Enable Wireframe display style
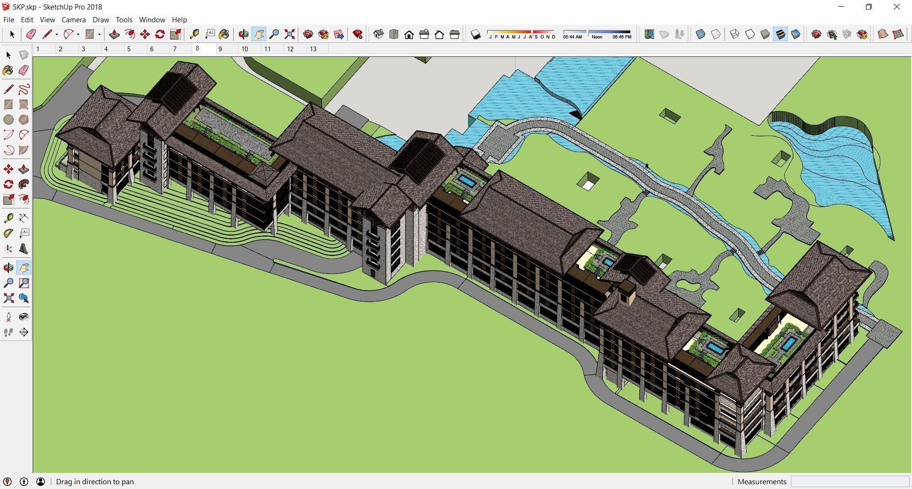The width and height of the screenshot is (912, 489). tap(734, 34)
